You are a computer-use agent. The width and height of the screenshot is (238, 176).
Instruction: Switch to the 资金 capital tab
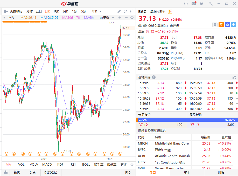pos(187,173)
